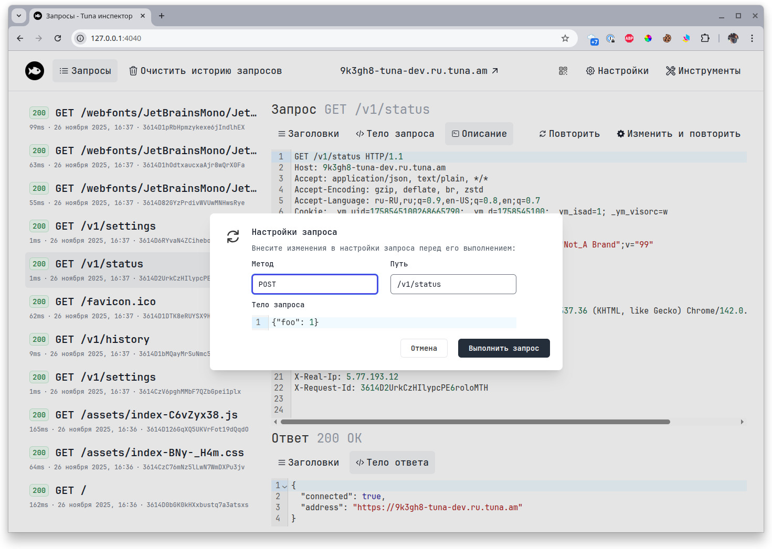Open a new browser tab
The width and height of the screenshot is (772, 549).
click(162, 16)
